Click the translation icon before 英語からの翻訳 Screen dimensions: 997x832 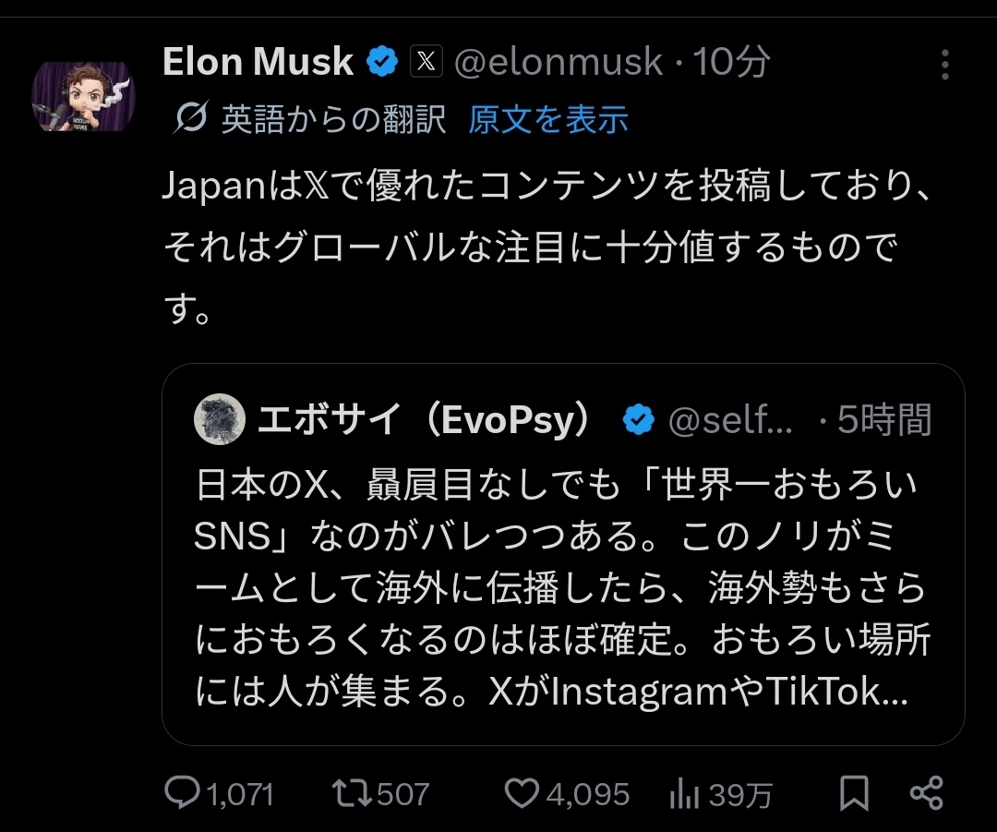pos(189,118)
